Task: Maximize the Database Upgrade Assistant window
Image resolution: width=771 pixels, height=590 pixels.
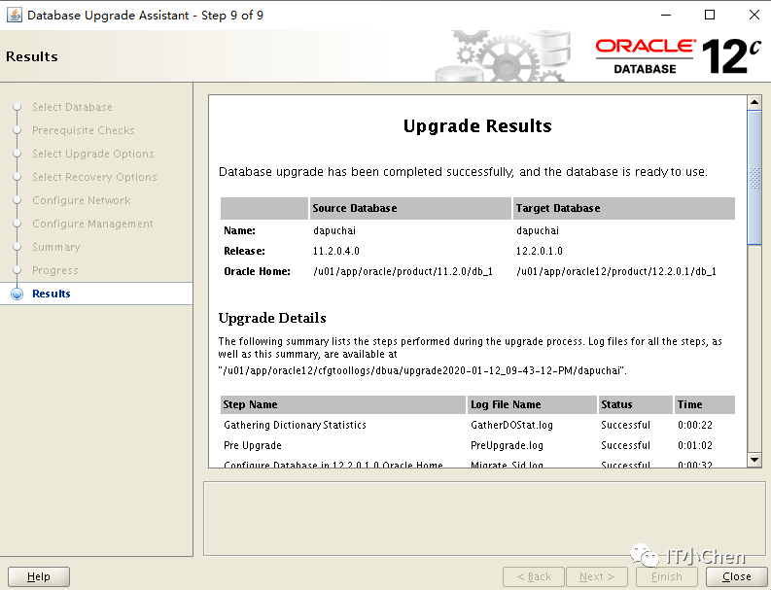Action: click(x=710, y=15)
